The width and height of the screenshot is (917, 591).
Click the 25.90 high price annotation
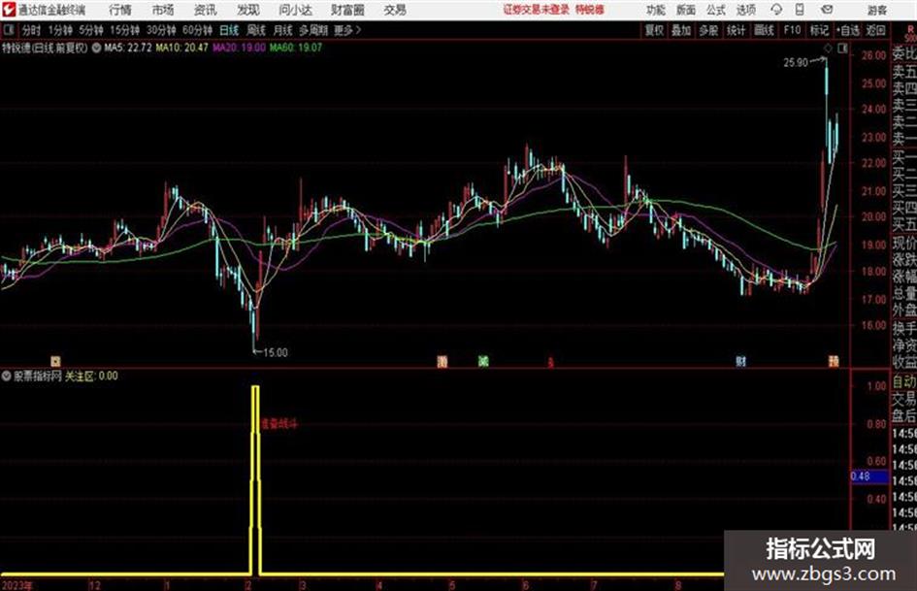click(x=796, y=63)
